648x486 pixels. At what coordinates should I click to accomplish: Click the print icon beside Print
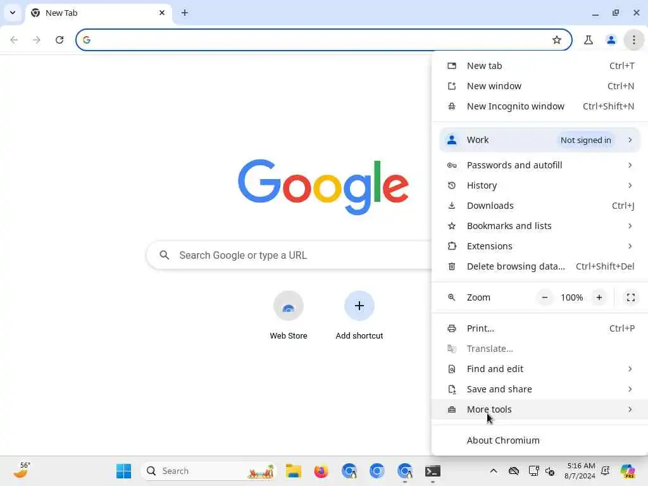452,328
